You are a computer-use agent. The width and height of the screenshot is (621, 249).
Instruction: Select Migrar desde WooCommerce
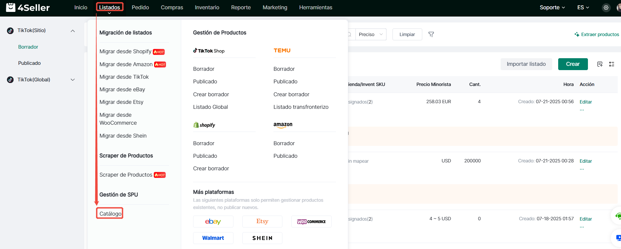[x=118, y=119]
